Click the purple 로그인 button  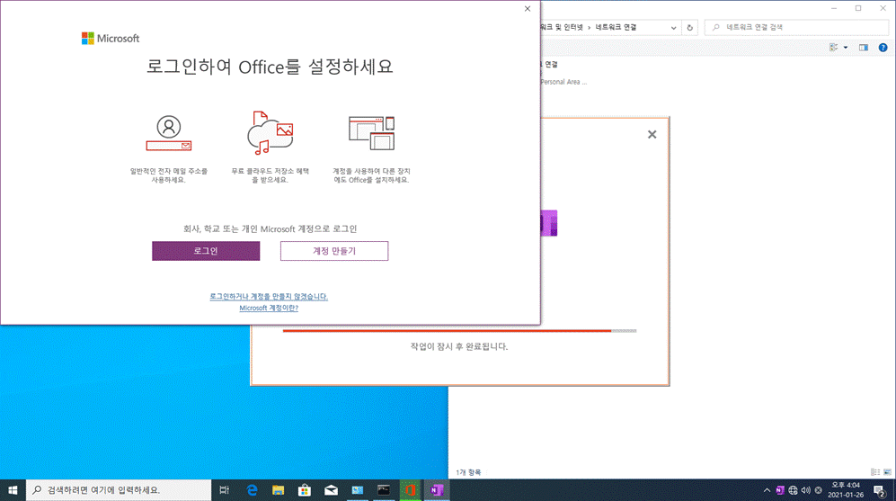point(206,251)
